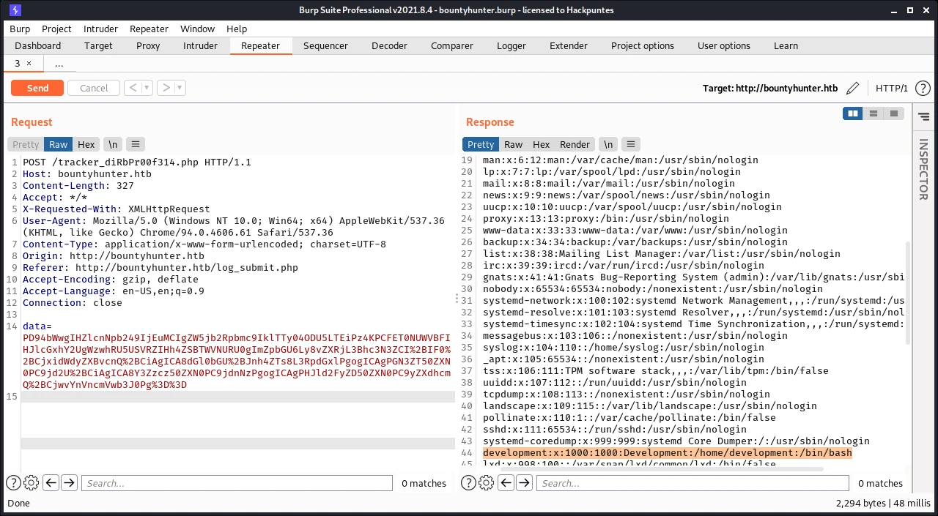Click the POST /tracker_diRbPr00f314.php request line
938x516 pixels.
click(x=137, y=162)
